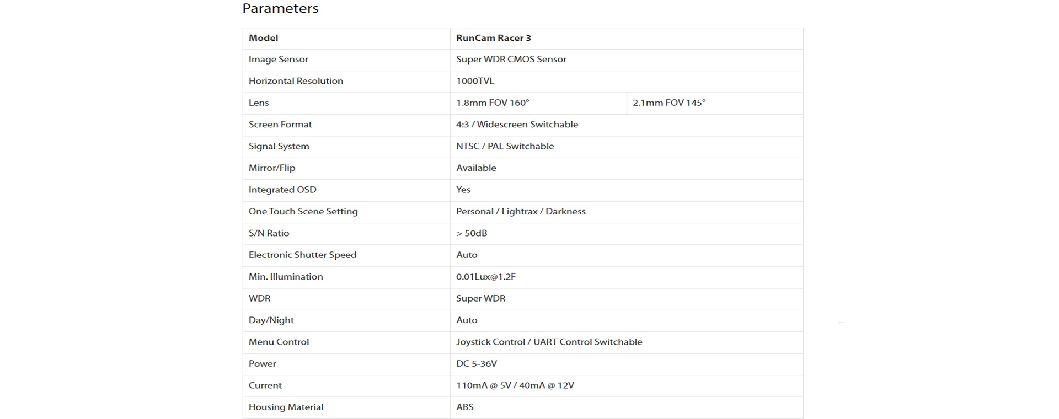Select the 'Menu Control' label
The width and height of the screenshot is (1059, 419).
coord(279,342)
